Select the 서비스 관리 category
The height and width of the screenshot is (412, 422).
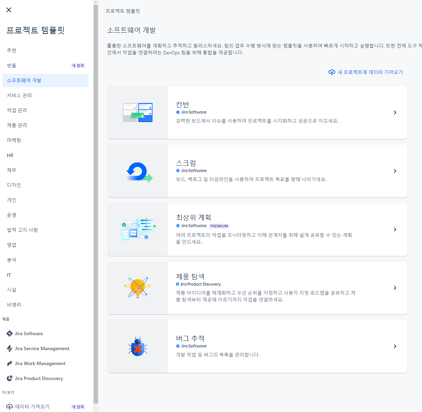point(45,96)
